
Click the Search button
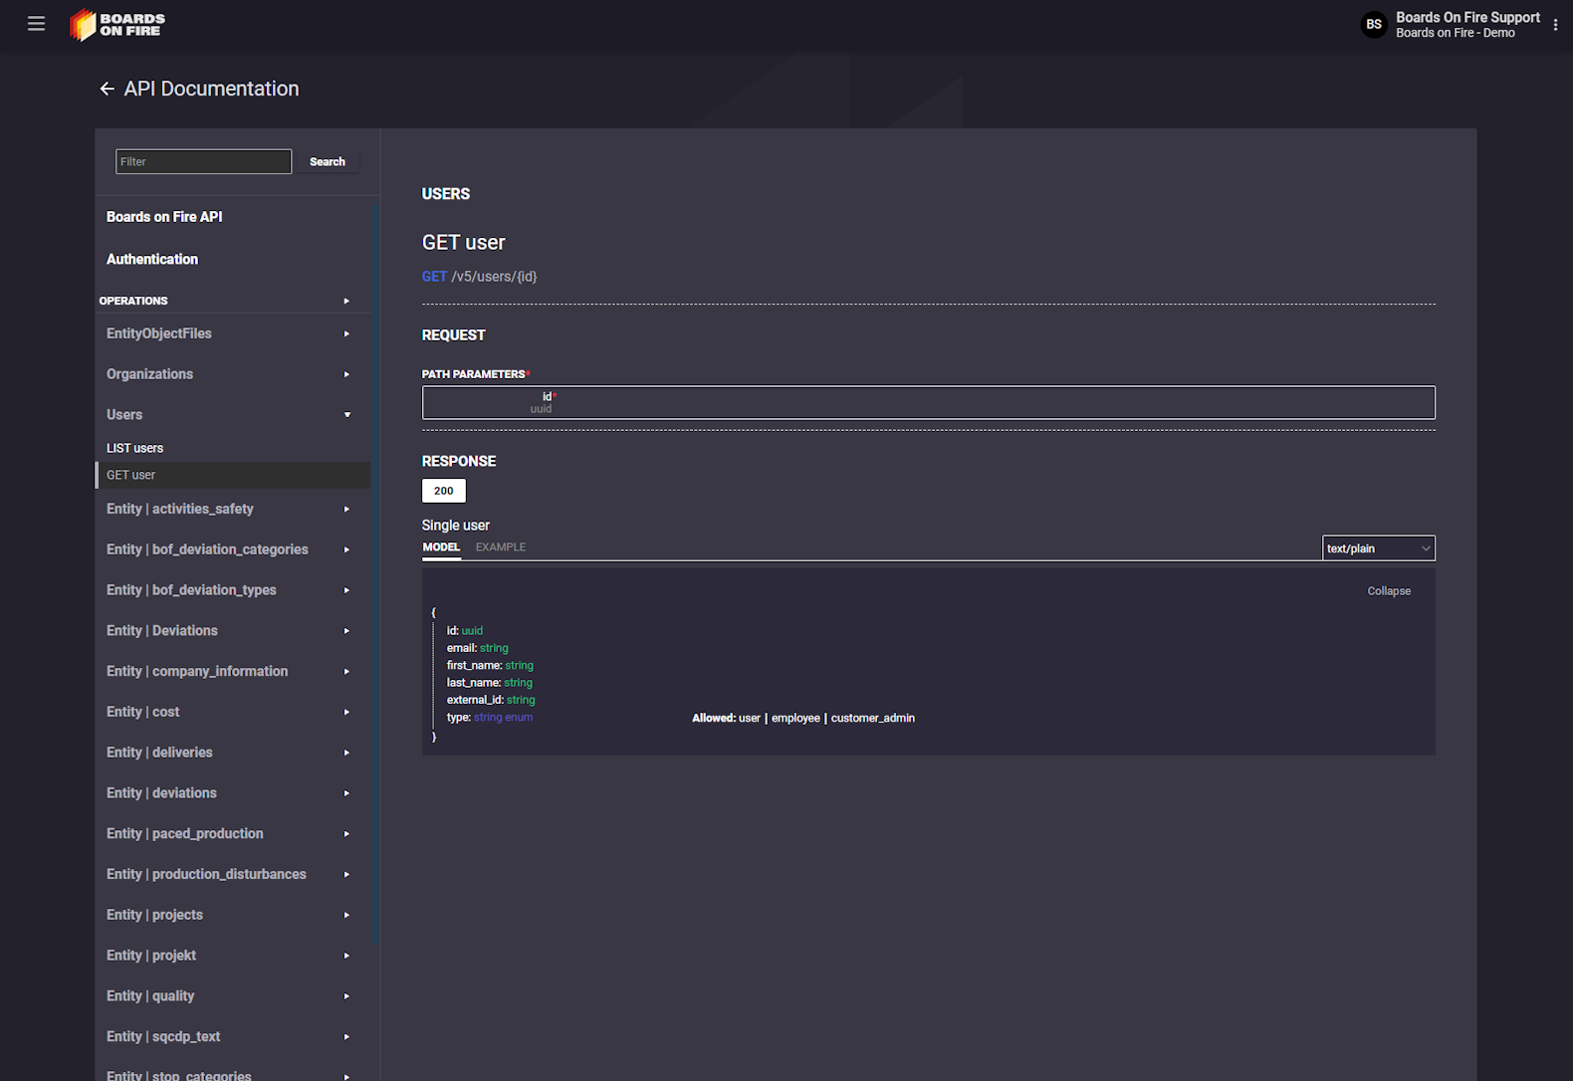[327, 162]
